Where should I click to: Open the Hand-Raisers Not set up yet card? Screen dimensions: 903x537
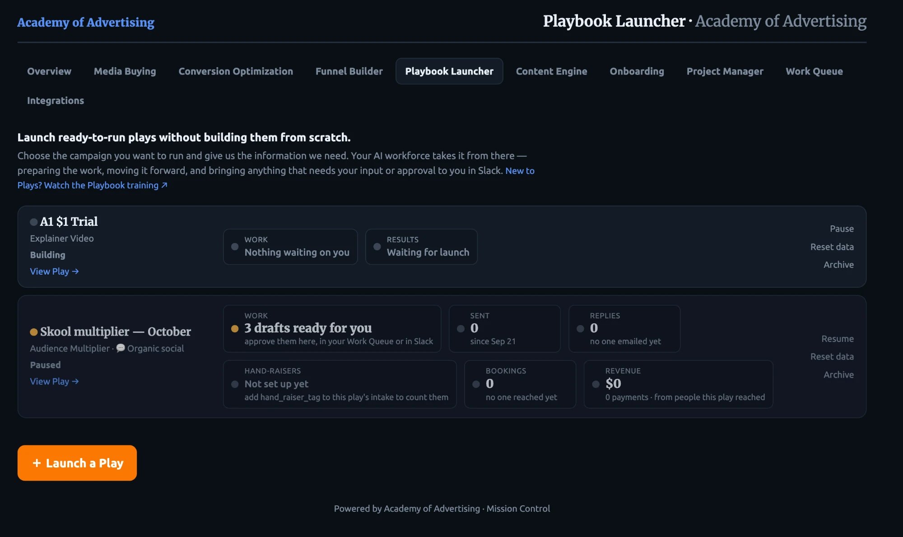(340, 384)
